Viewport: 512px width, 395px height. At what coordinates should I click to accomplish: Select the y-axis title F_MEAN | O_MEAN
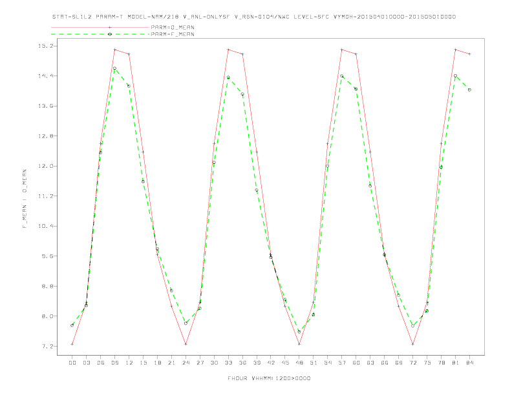25,199
